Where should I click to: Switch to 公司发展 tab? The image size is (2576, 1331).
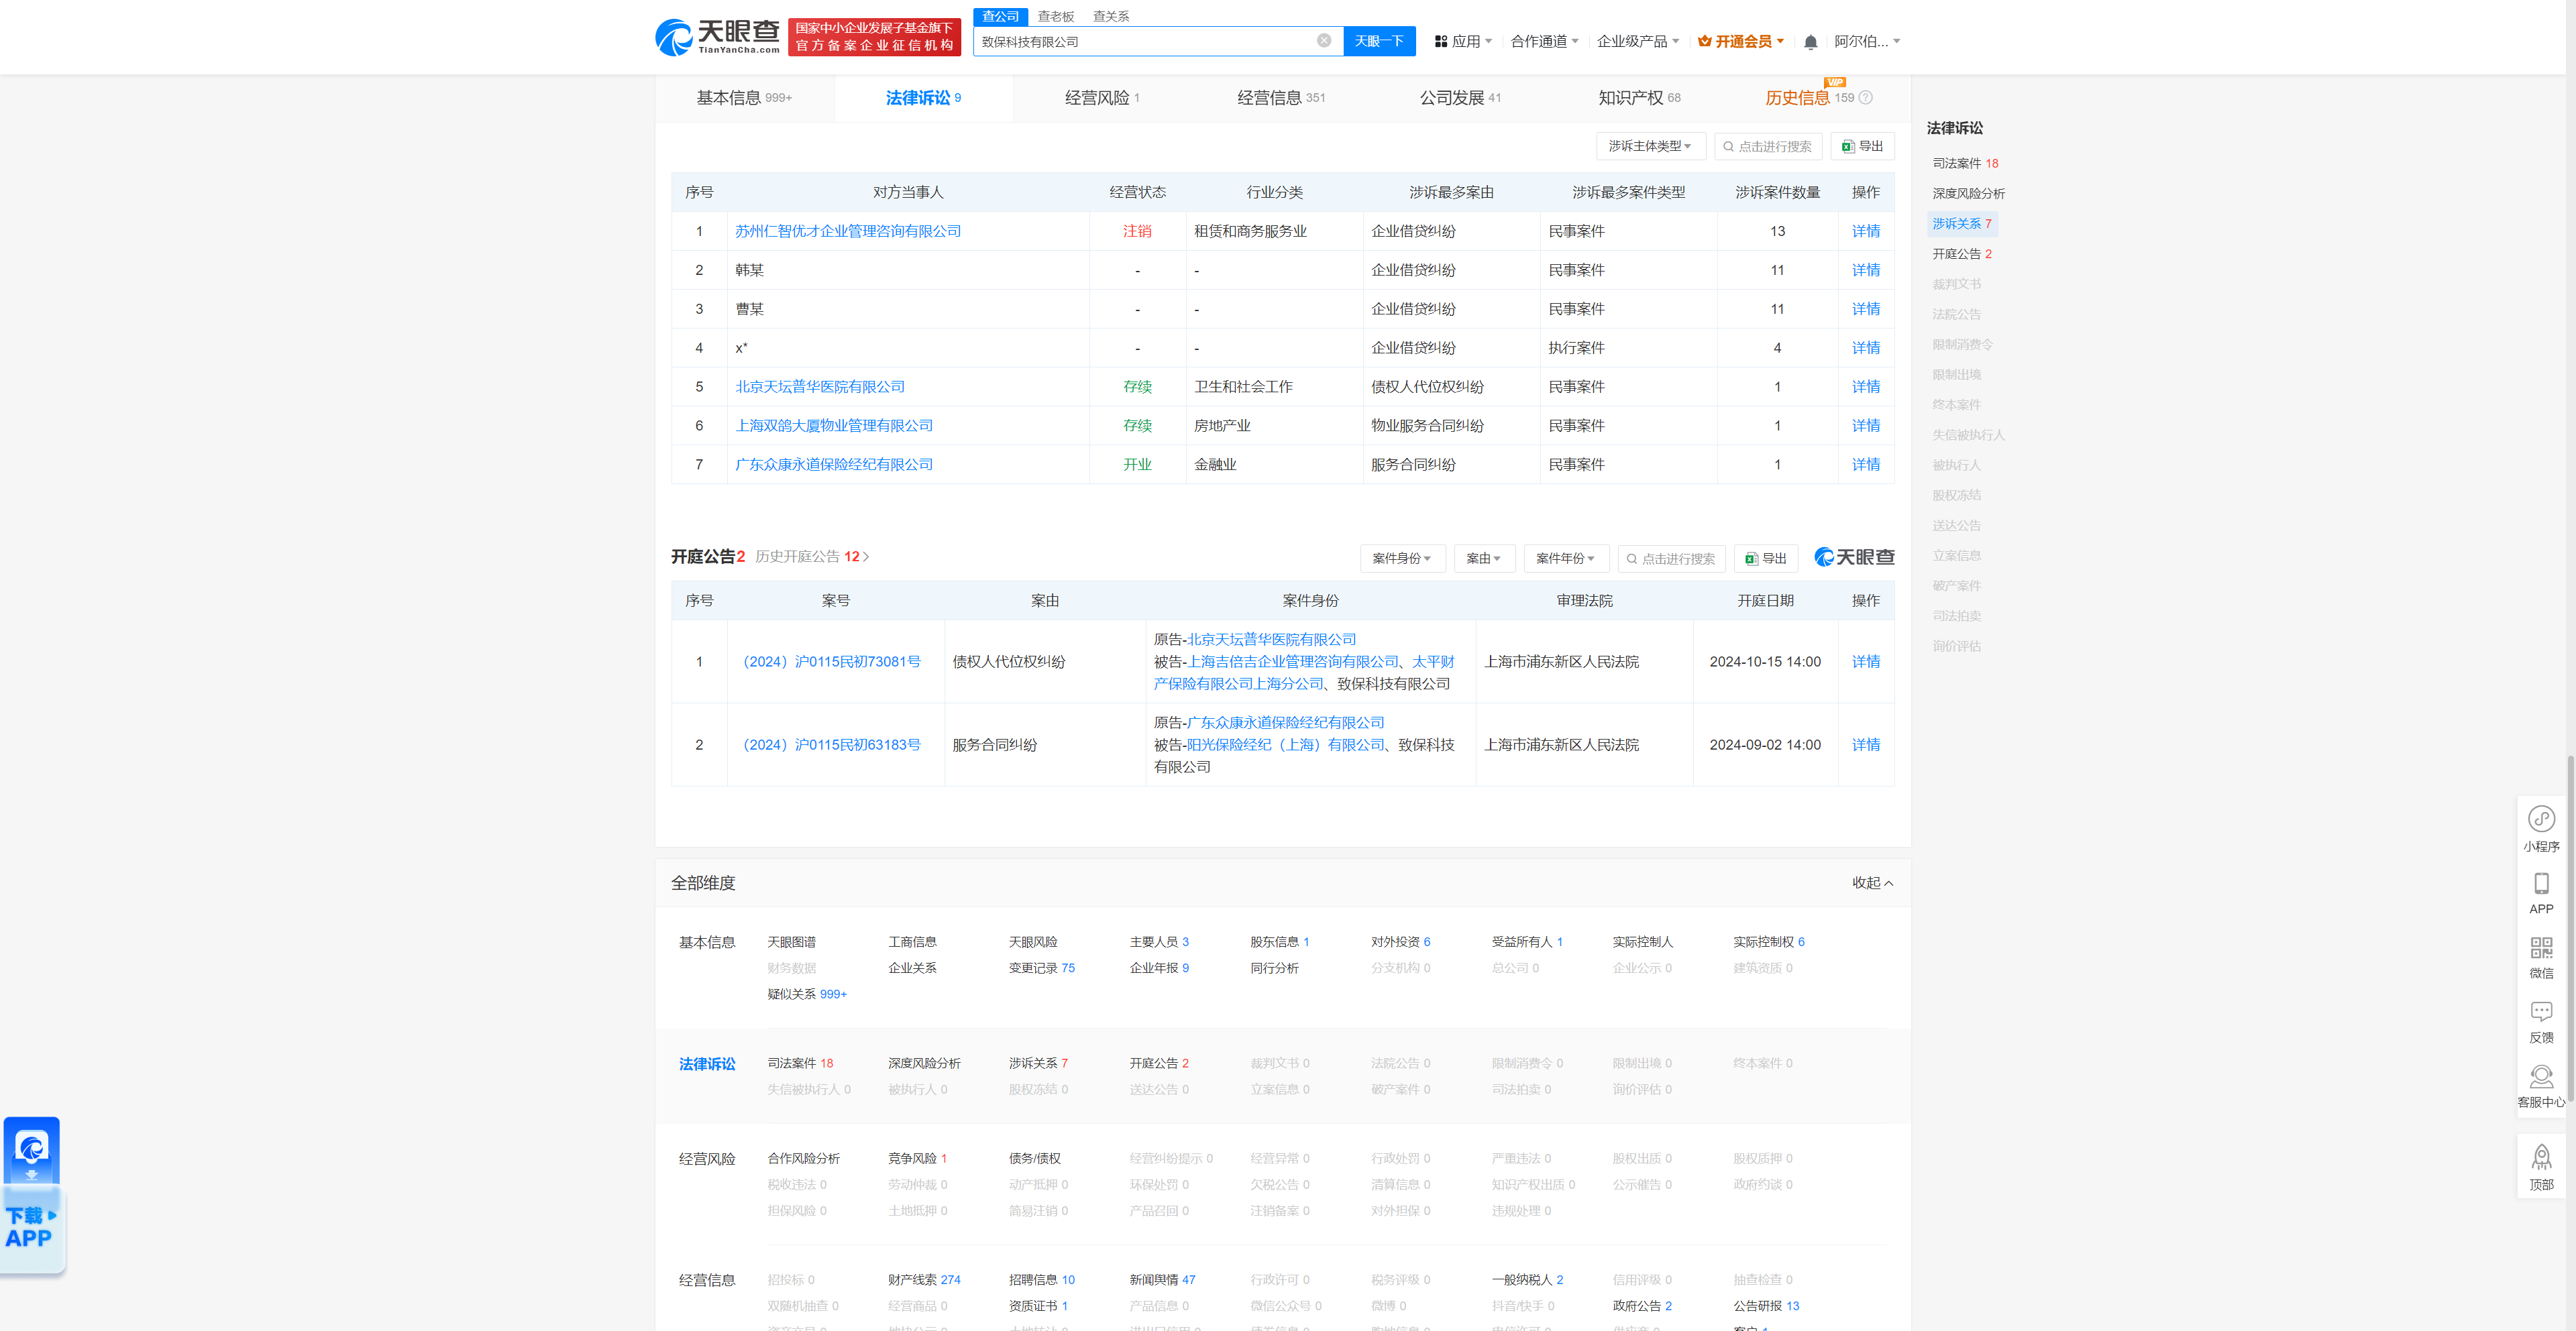(x=1460, y=98)
